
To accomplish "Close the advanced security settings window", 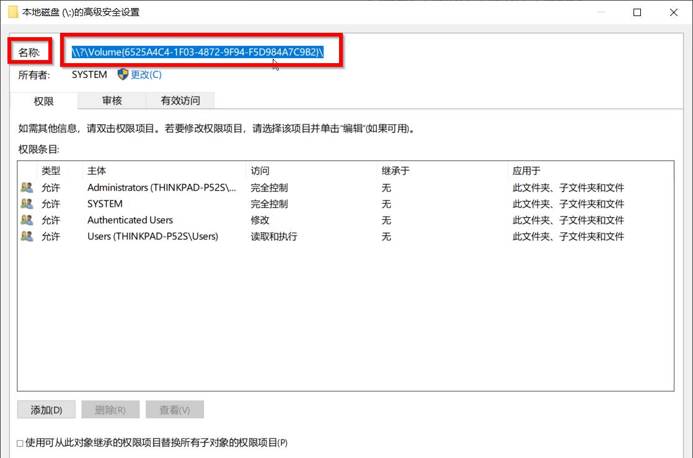I will (674, 12).
